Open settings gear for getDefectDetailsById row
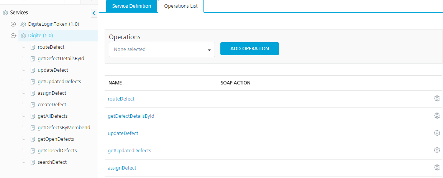The image size is (443, 178). tap(437, 115)
